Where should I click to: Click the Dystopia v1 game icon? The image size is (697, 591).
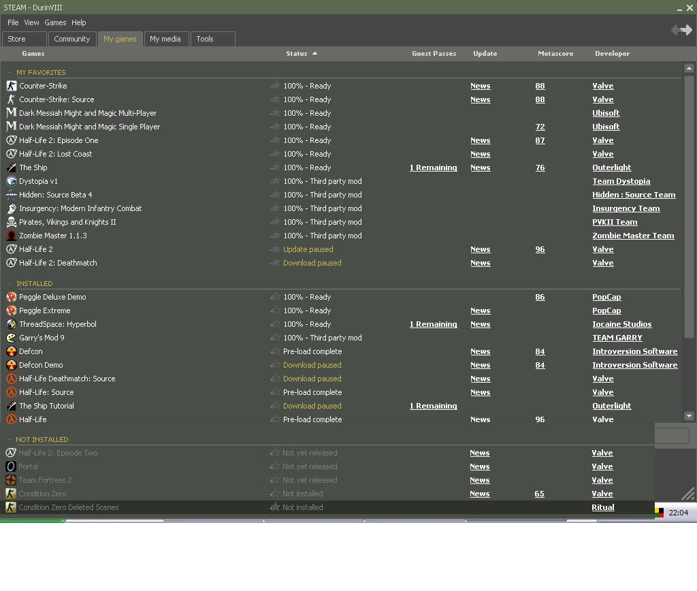(x=12, y=181)
